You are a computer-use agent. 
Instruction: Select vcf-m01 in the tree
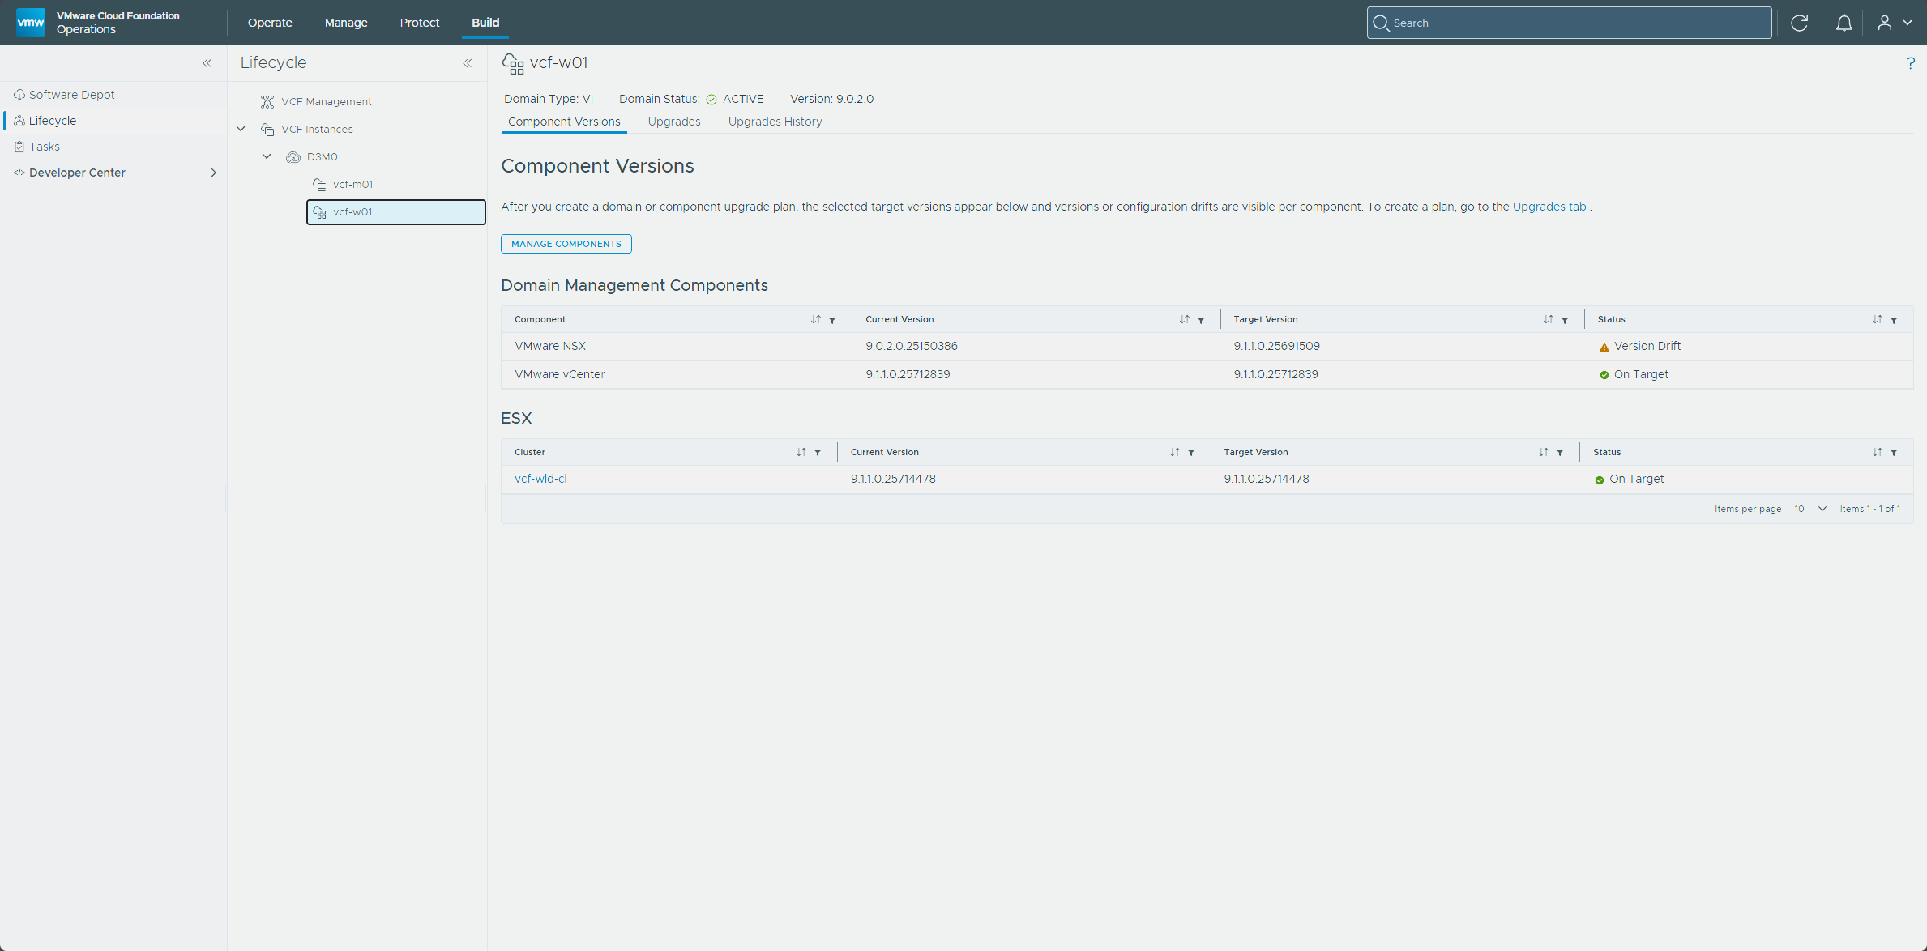tap(352, 184)
